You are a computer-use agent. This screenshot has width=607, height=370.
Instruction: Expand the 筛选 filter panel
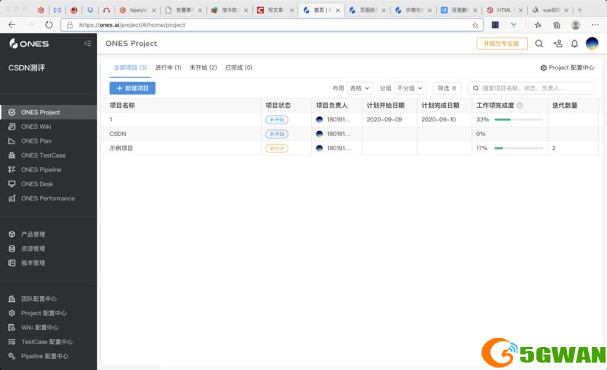(447, 88)
